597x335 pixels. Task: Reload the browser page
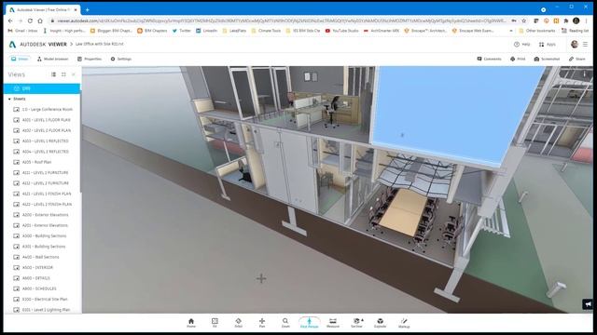pyautogui.click(x=30, y=20)
